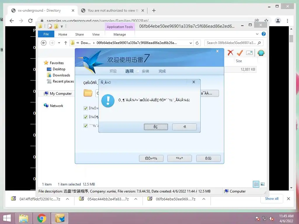This screenshot has height=224, width=299.
Task: Select the Application Tools contextual tab
Action: pos(120,27)
